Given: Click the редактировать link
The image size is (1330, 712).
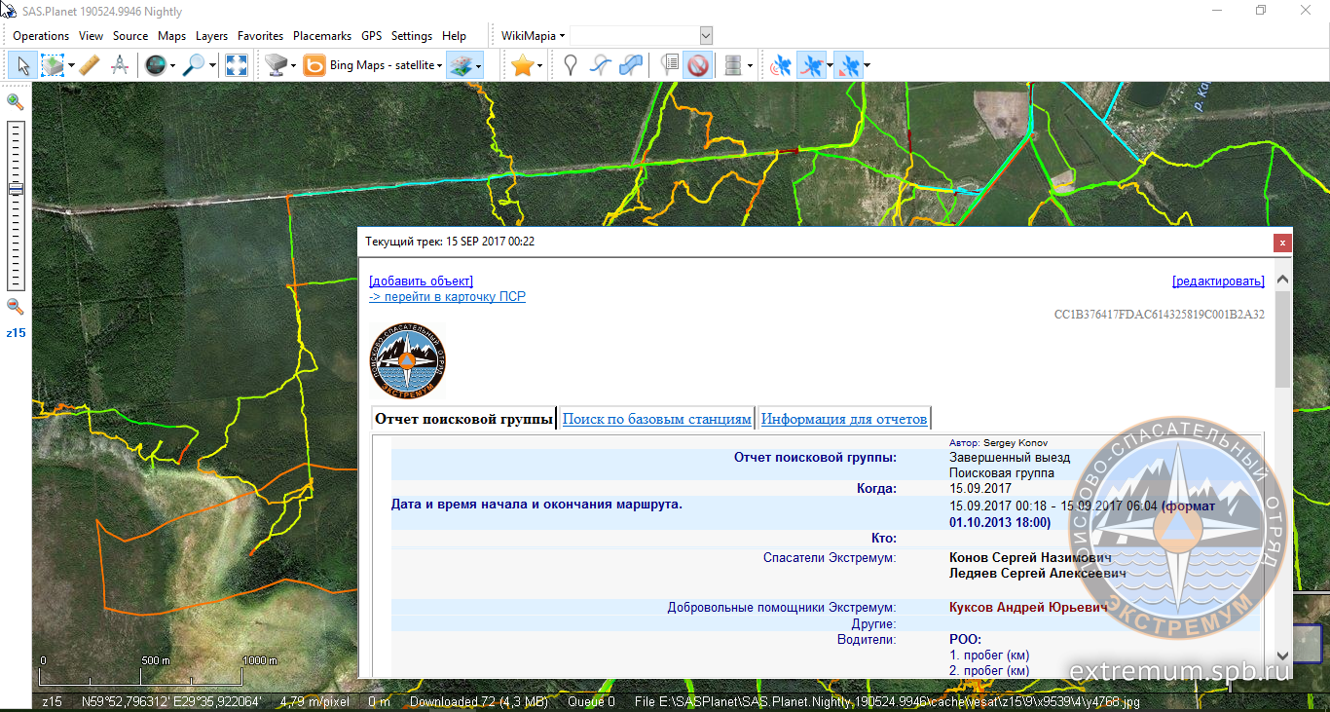Looking at the screenshot, I should [x=1218, y=281].
